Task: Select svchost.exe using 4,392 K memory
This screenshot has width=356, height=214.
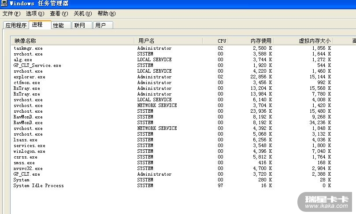Action: [28, 128]
